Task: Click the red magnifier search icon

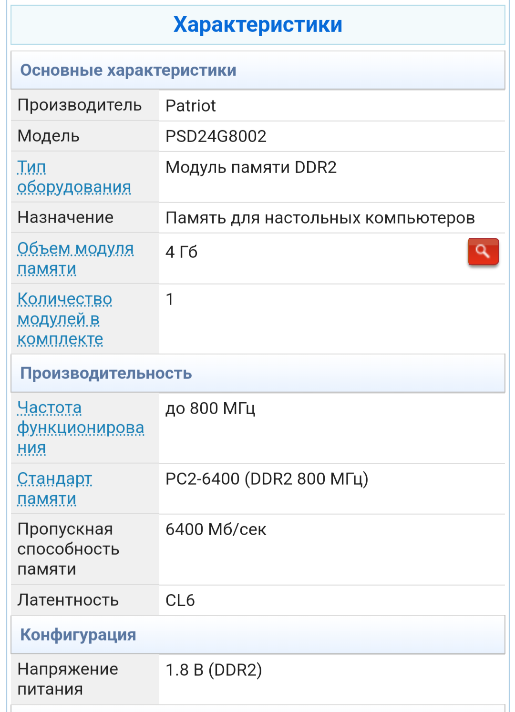Action: (x=483, y=252)
